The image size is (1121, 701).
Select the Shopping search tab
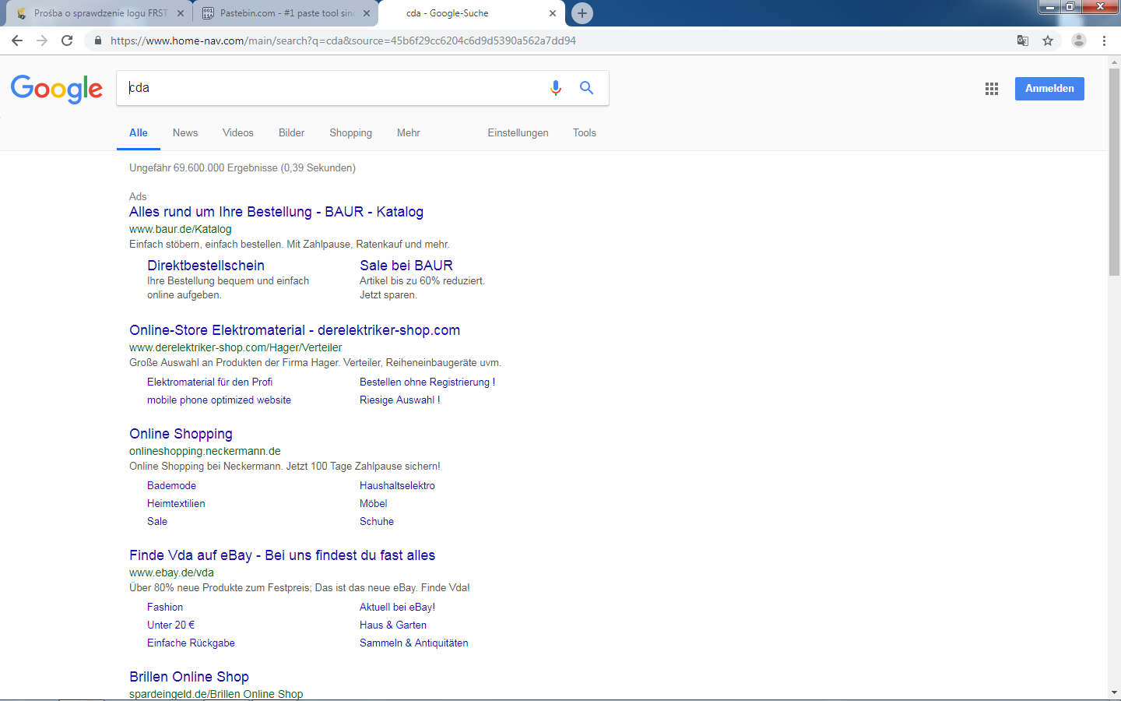coord(351,132)
